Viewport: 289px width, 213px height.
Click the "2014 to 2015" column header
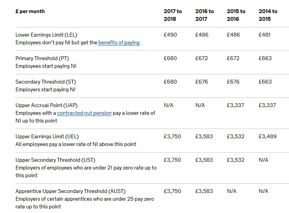coord(268,15)
